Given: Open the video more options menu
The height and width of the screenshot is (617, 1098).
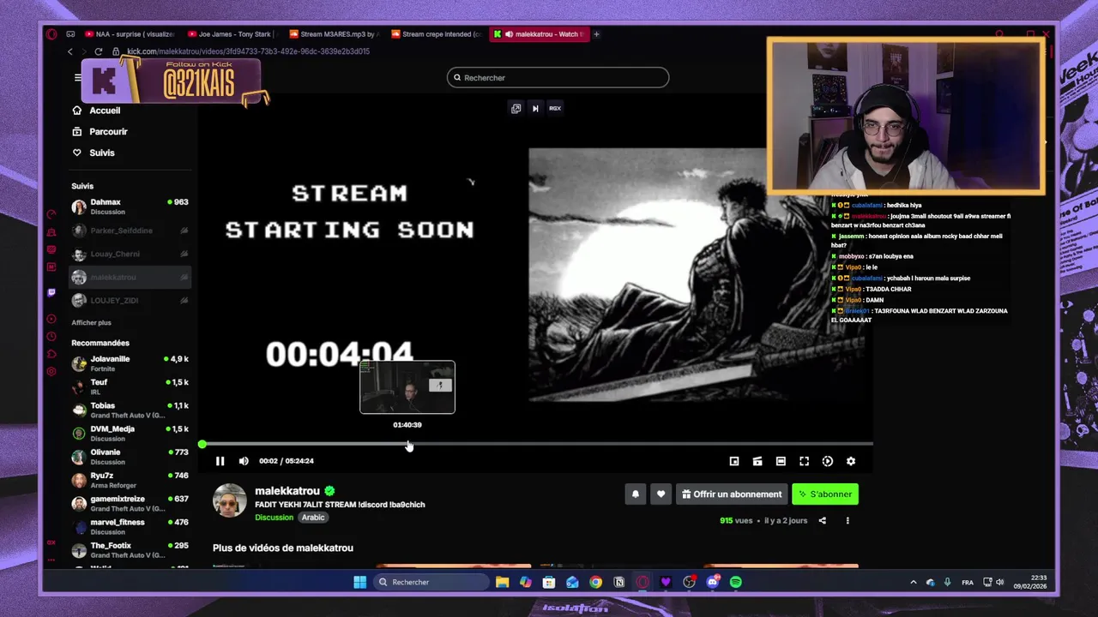Looking at the screenshot, I should click(x=848, y=520).
